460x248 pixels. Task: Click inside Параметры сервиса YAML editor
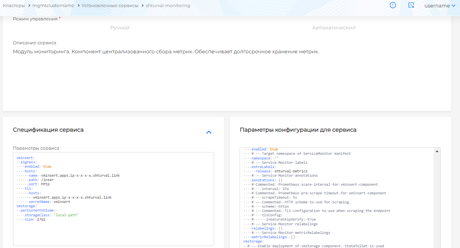(113, 231)
